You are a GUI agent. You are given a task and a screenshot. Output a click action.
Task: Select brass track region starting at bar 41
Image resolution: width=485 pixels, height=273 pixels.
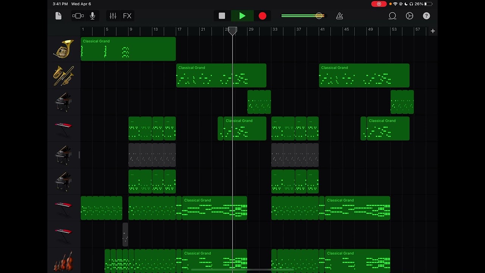364,75
